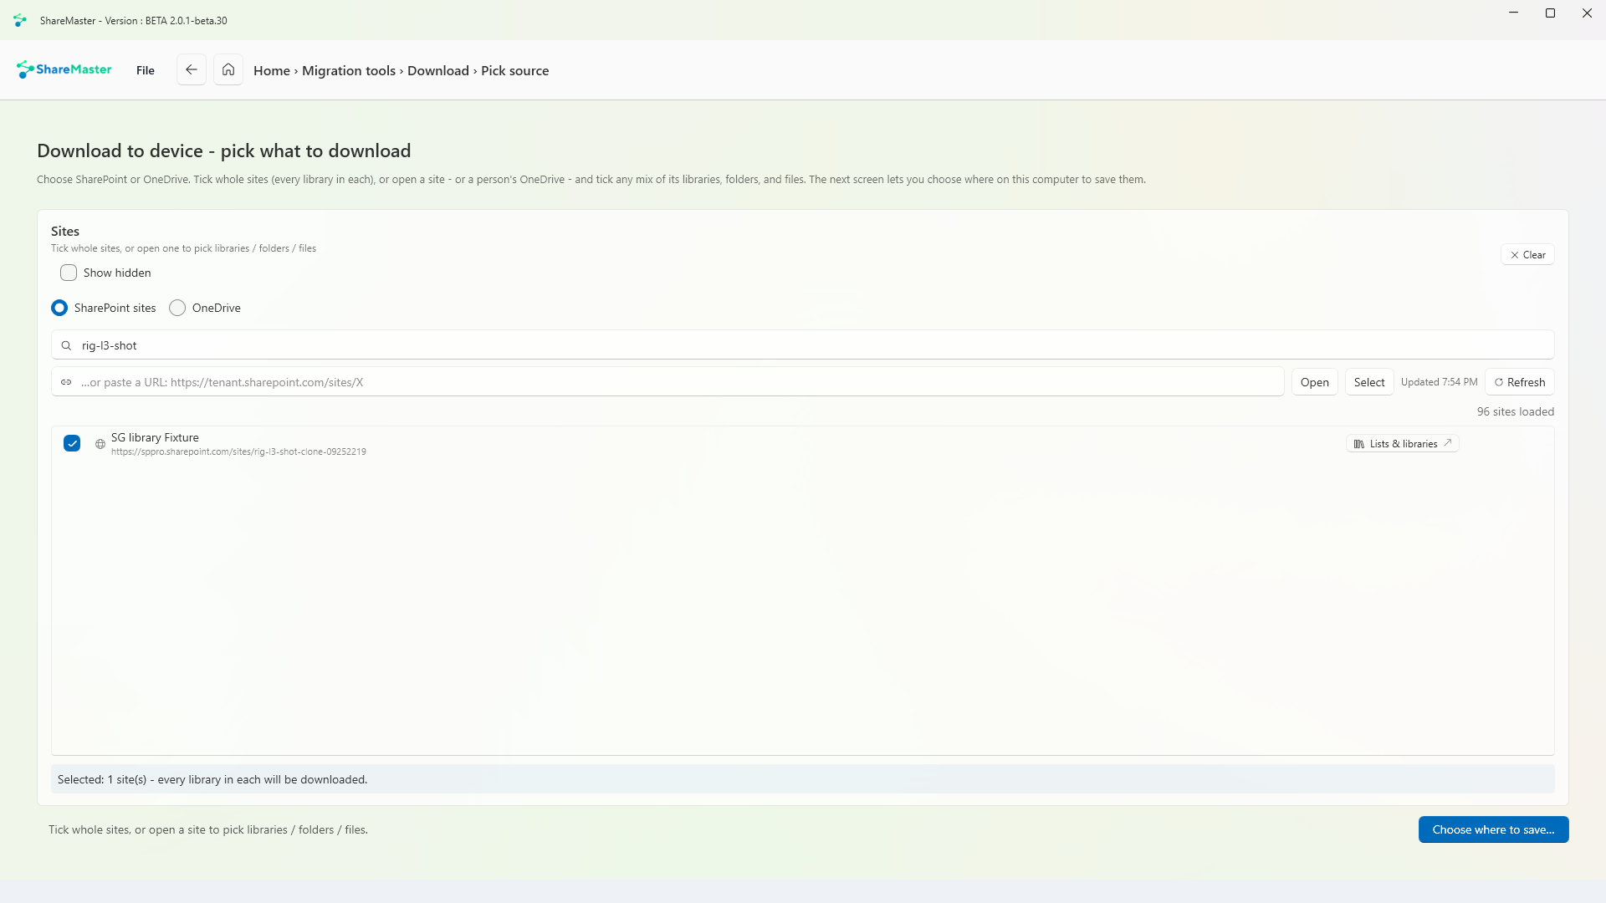Click the Open button
1606x903 pixels.
pyautogui.click(x=1314, y=382)
